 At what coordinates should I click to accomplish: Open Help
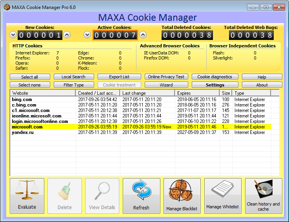262,77
